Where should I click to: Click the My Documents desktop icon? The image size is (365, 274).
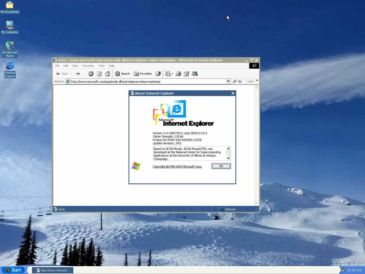[10, 7]
